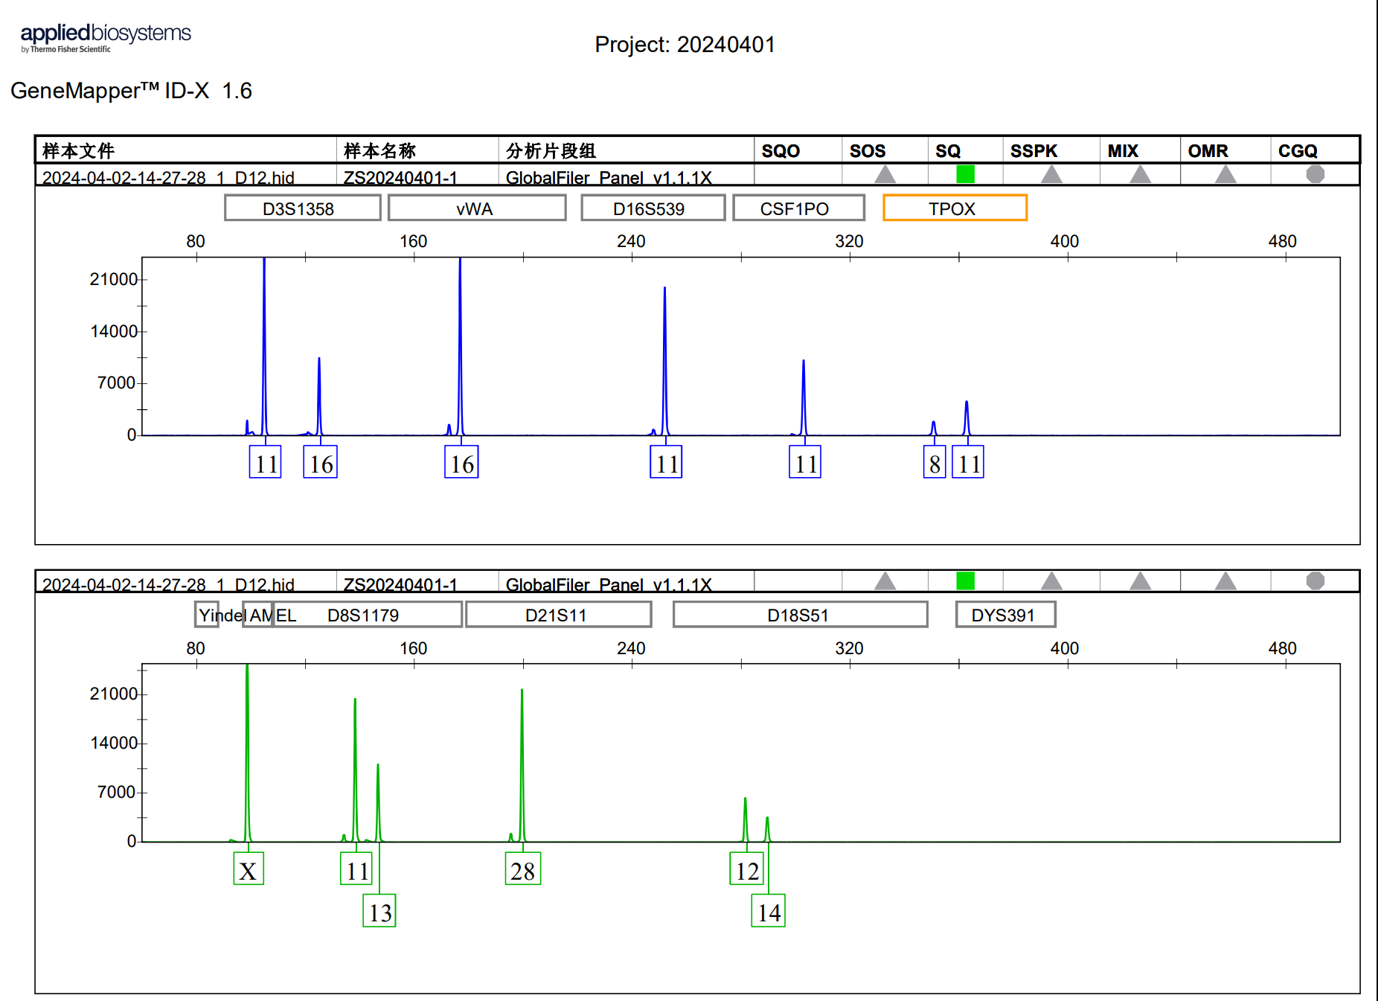Click the 样本名称 column header
Viewport: 1378px width, 1001px height.
(x=379, y=151)
